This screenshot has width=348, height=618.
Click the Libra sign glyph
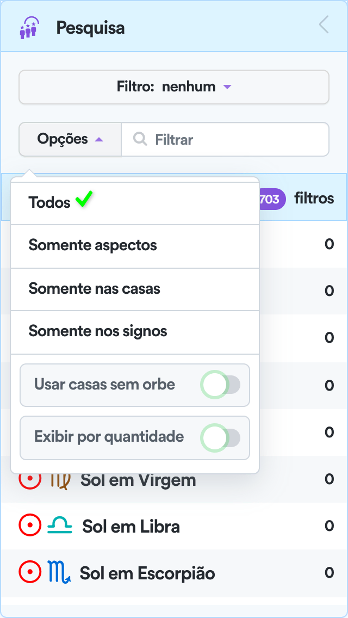click(59, 526)
